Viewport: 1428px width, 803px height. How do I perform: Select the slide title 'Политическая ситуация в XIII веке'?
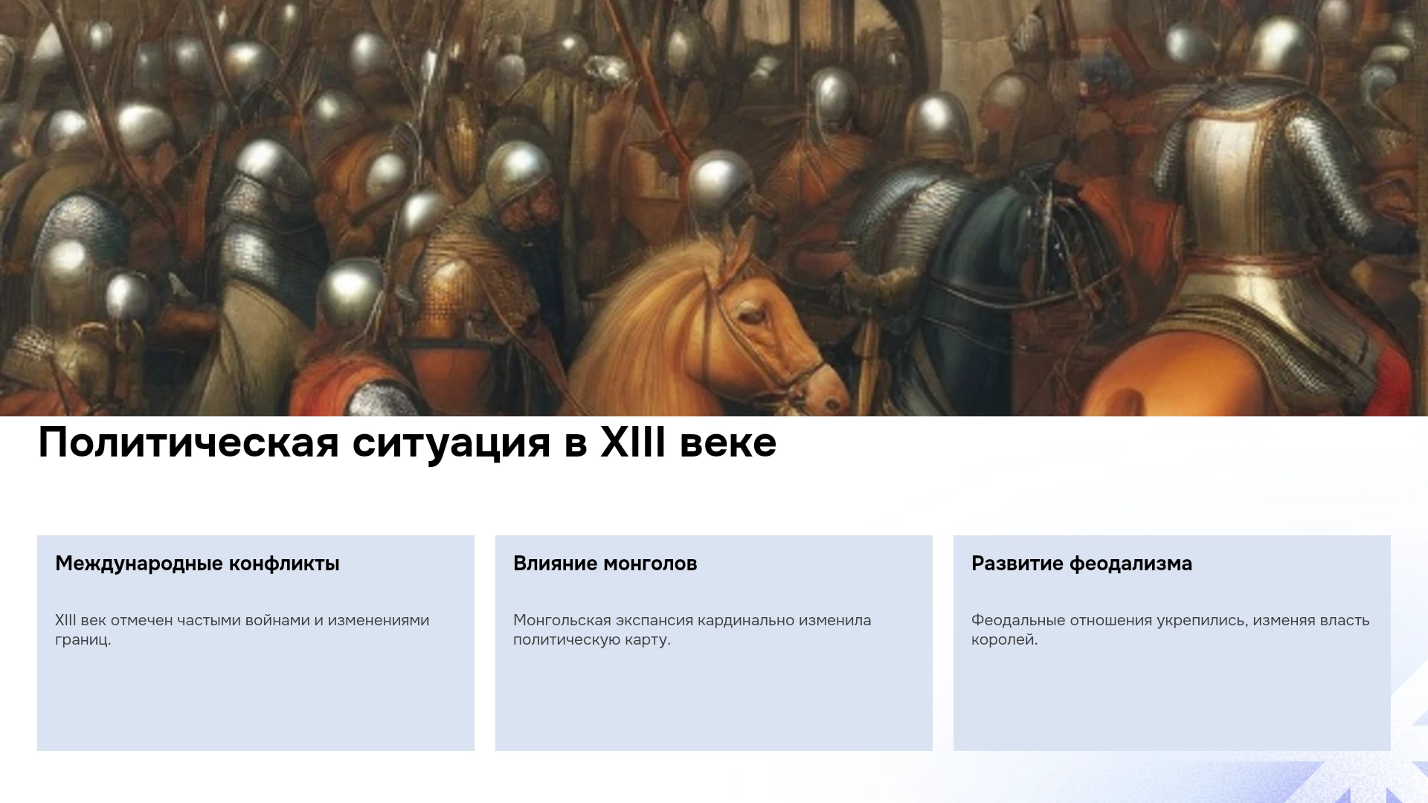click(x=407, y=443)
